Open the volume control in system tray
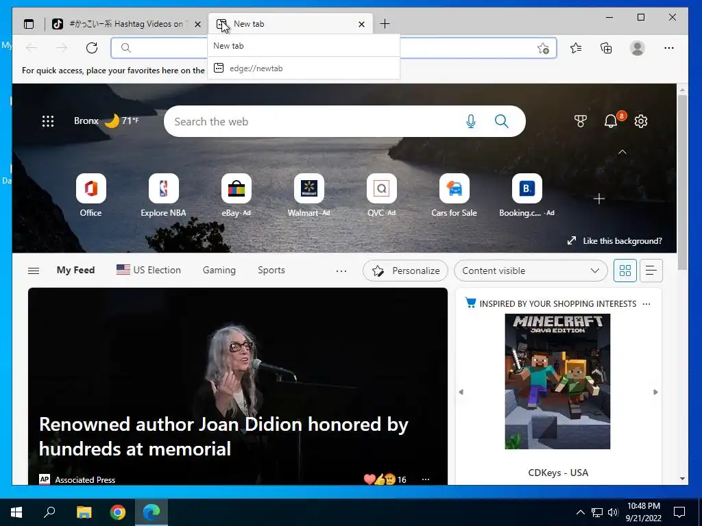 point(613,512)
